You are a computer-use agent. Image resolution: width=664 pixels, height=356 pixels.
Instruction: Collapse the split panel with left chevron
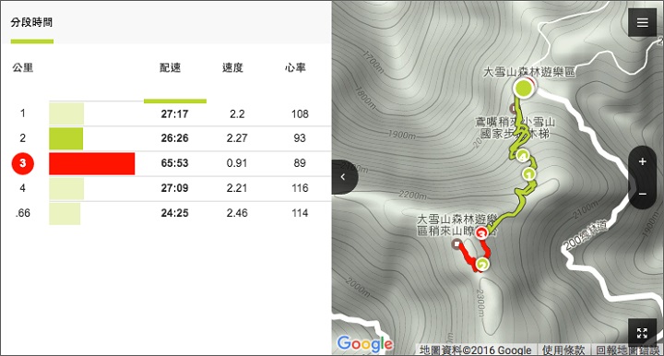pos(343,177)
